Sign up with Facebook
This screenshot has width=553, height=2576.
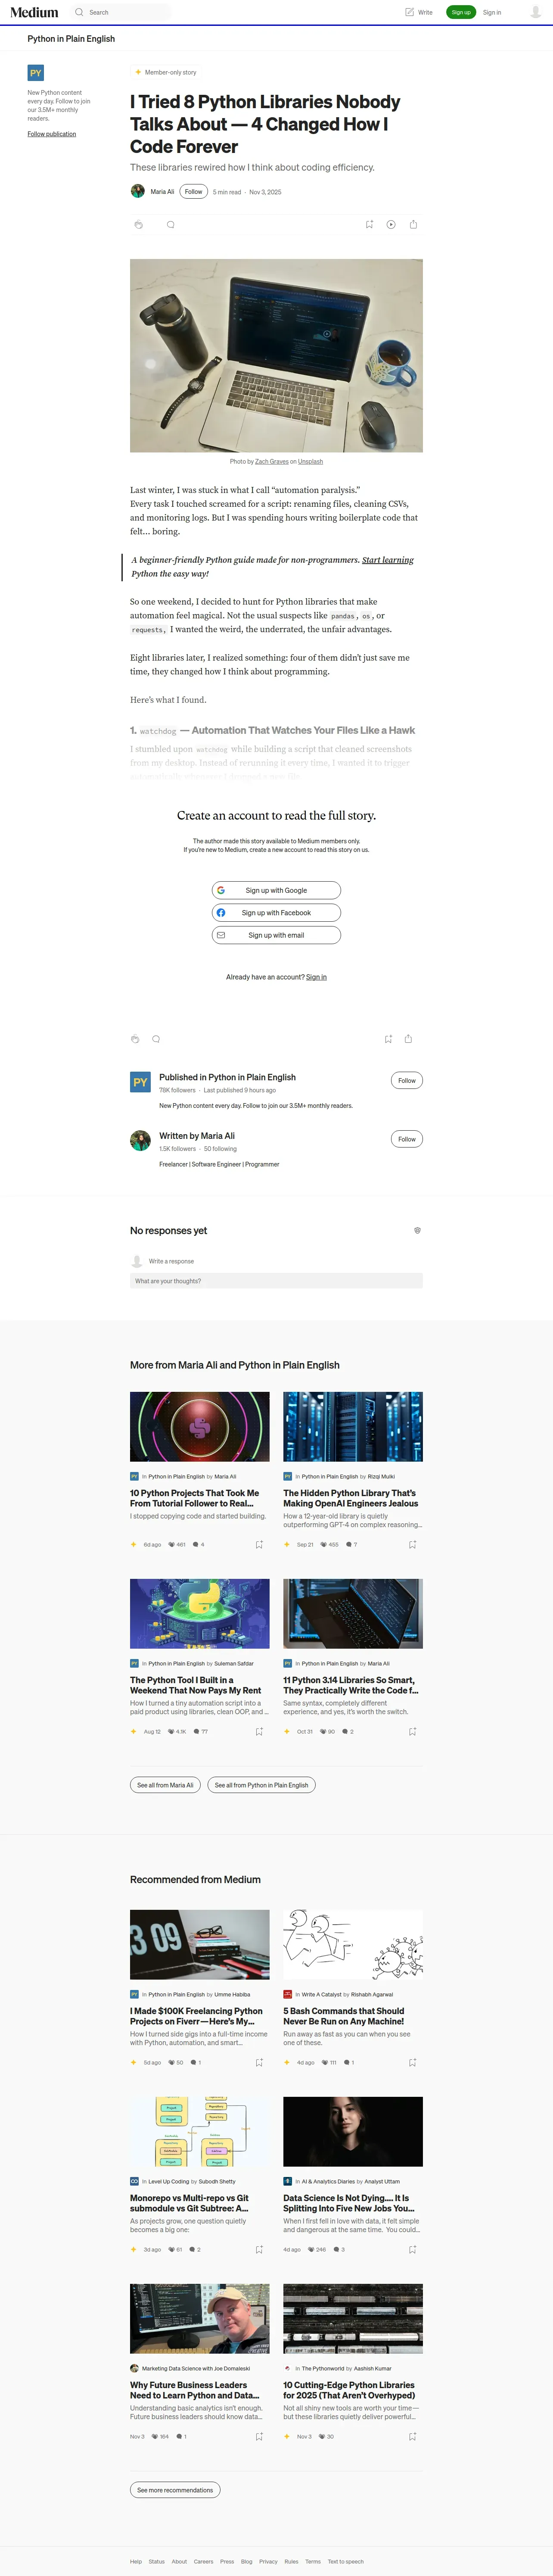pos(276,913)
